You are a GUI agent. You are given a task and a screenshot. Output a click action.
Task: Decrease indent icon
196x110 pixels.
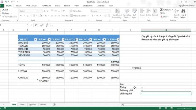[x=64, y=16]
